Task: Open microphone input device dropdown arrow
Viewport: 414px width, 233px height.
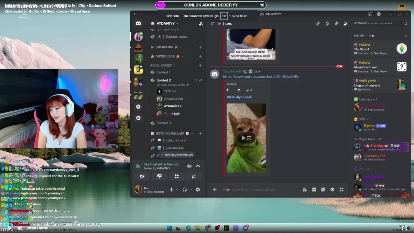Action: coord(177,190)
